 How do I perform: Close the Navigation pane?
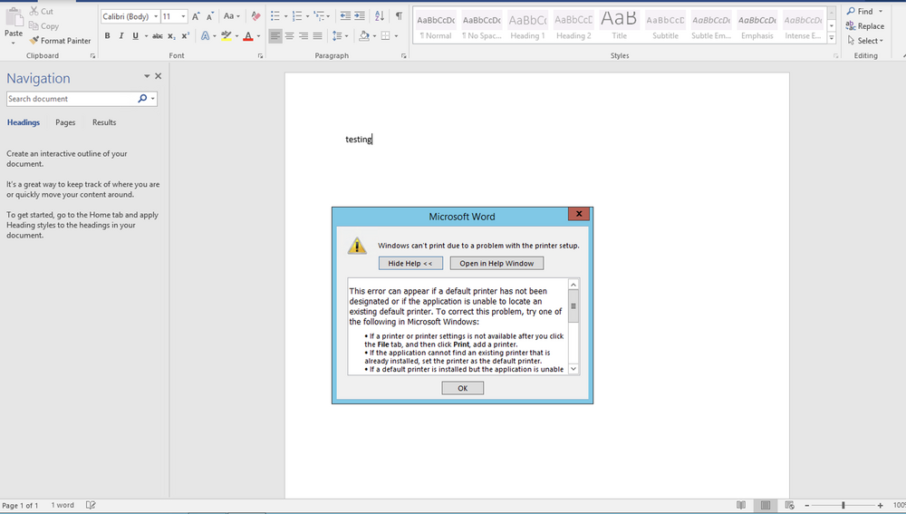(159, 76)
